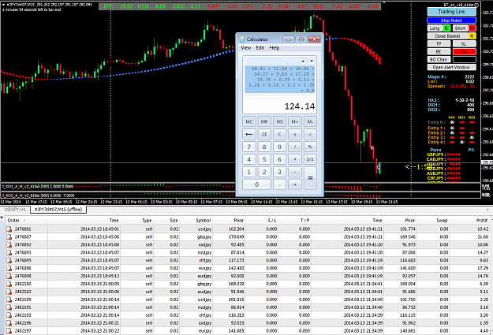The image size is (493, 335).
Task: Click the equals key in Calculator
Action: (310, 178)
